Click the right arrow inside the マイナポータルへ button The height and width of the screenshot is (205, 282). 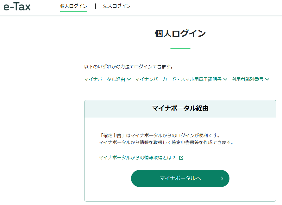222,178
